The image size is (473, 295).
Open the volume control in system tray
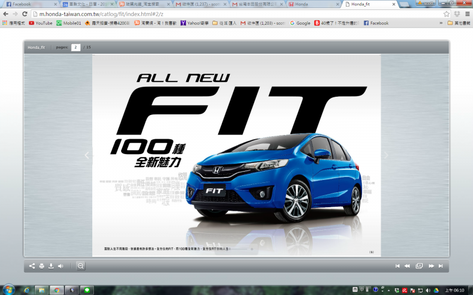(x=427, y=290)
